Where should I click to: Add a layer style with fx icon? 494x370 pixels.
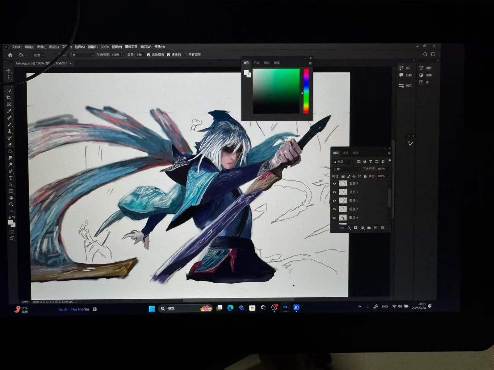pos(349,228)
